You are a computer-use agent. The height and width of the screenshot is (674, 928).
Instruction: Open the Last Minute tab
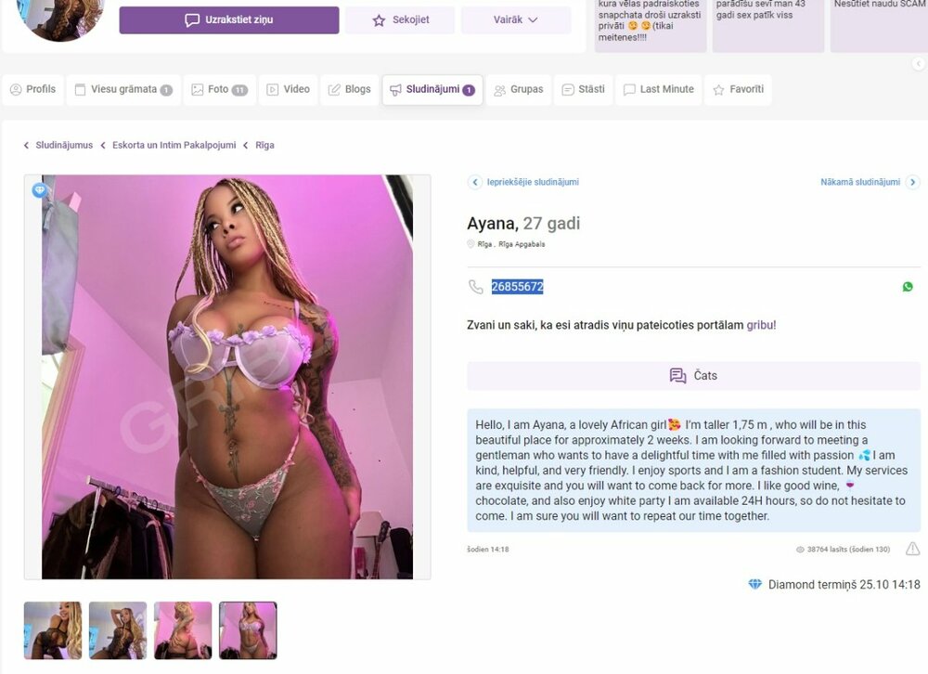tap(659, 89)
